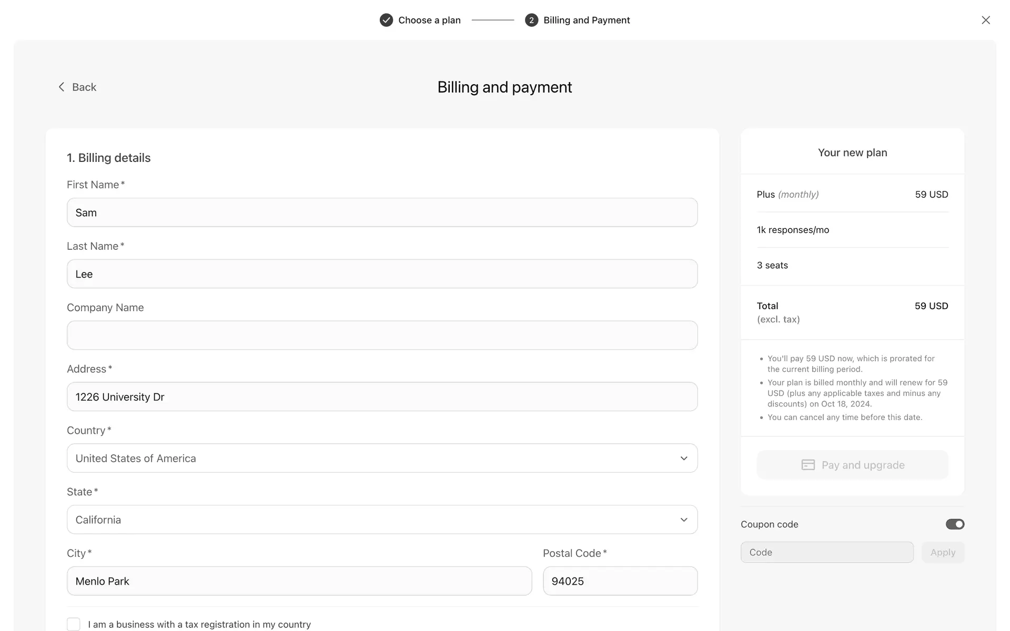Click the Back link text
This screenshot has height=631, width=1010.
coord(84,87)
